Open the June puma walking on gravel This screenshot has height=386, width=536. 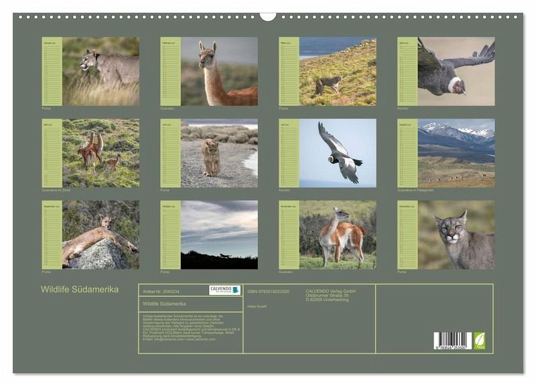tap(219, 153)
